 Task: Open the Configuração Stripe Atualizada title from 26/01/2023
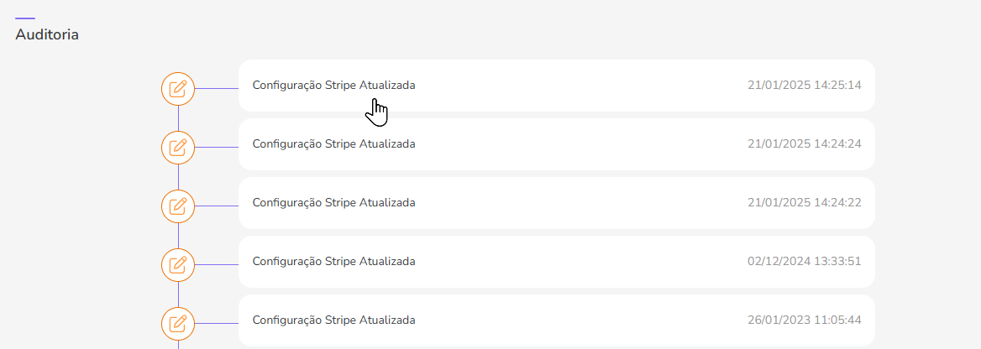pyautogui.click(x=333, y=320)
